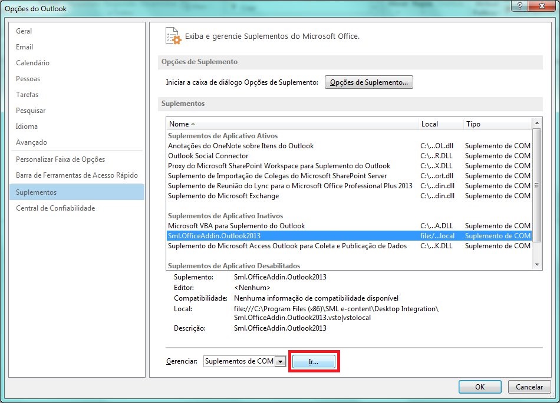This screenshot has width=560, height=403.
Task: Confirm settings with the OK button
Action: click(x=479, y=387)
